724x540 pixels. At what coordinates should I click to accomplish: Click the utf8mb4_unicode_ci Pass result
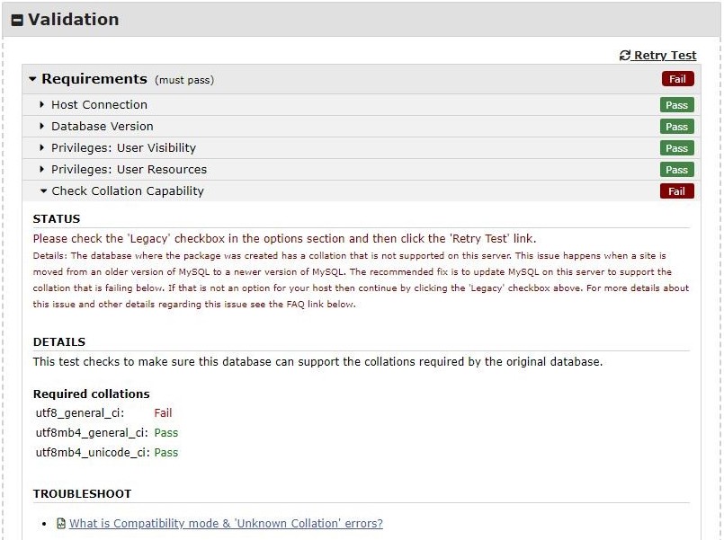pos(166,453)
